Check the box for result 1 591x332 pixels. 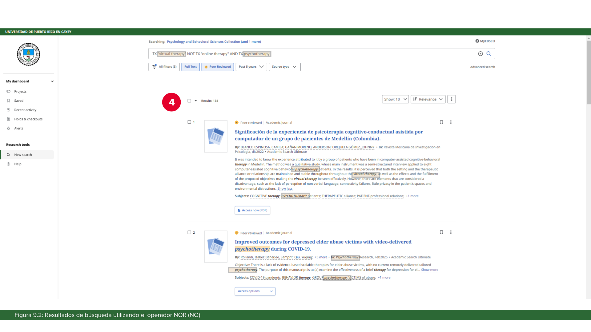pos(189,122)
